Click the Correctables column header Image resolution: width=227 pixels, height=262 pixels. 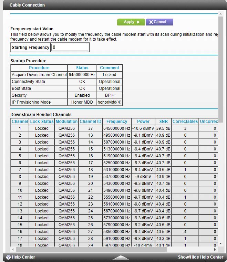(x=185, y=122)
